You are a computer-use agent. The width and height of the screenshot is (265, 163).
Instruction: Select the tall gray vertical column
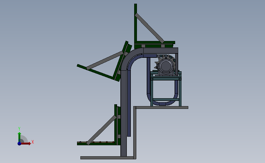(123, 113)
